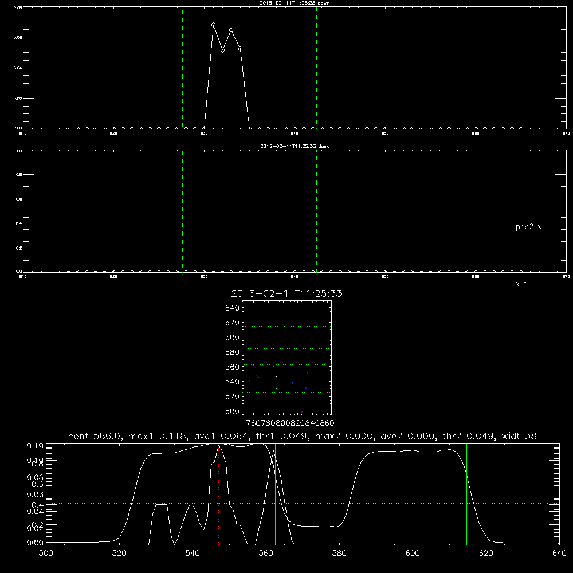Click the highest diamond marker on the dawn curve
The width and height of the screenshot is (573, 573).
pyautogui.click(x=213, y=25)
